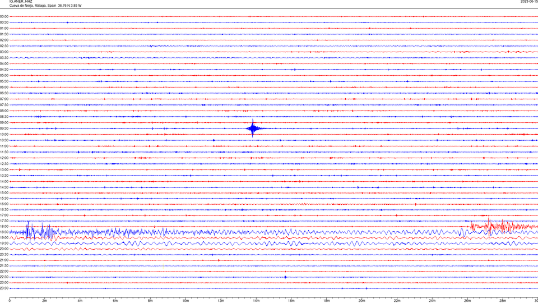The image size is (538, 303).
Task: Click the '14:00' trace time label
Action: [4, 181]
